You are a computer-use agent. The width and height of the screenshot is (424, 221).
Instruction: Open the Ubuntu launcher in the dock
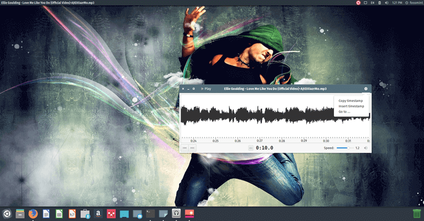tap(7, 214)
